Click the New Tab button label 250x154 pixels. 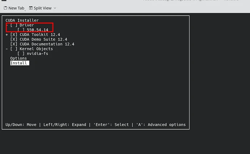(16, 8)
